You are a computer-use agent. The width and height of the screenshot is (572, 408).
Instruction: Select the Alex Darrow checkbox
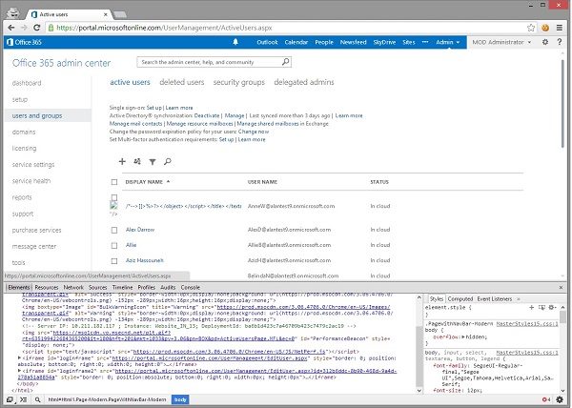click(x=114, y=230)
